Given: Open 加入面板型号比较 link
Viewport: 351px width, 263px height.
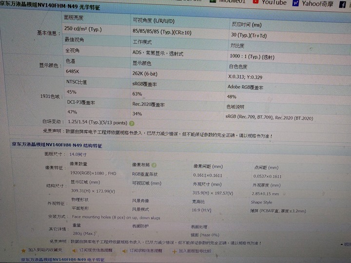Looking at the screenshot, I should pyautogui.click(x=195, y=251).
